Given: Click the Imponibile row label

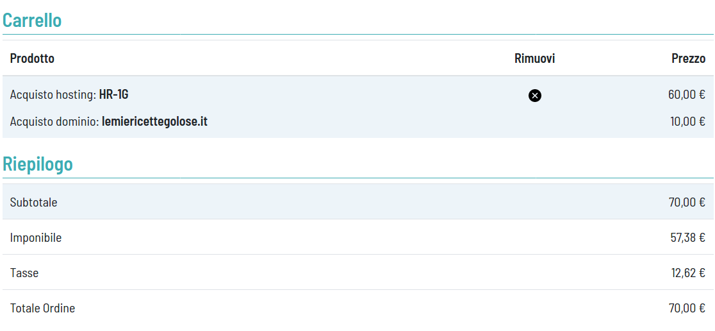Looking at the screenshot, I should (x=36, y=237).
